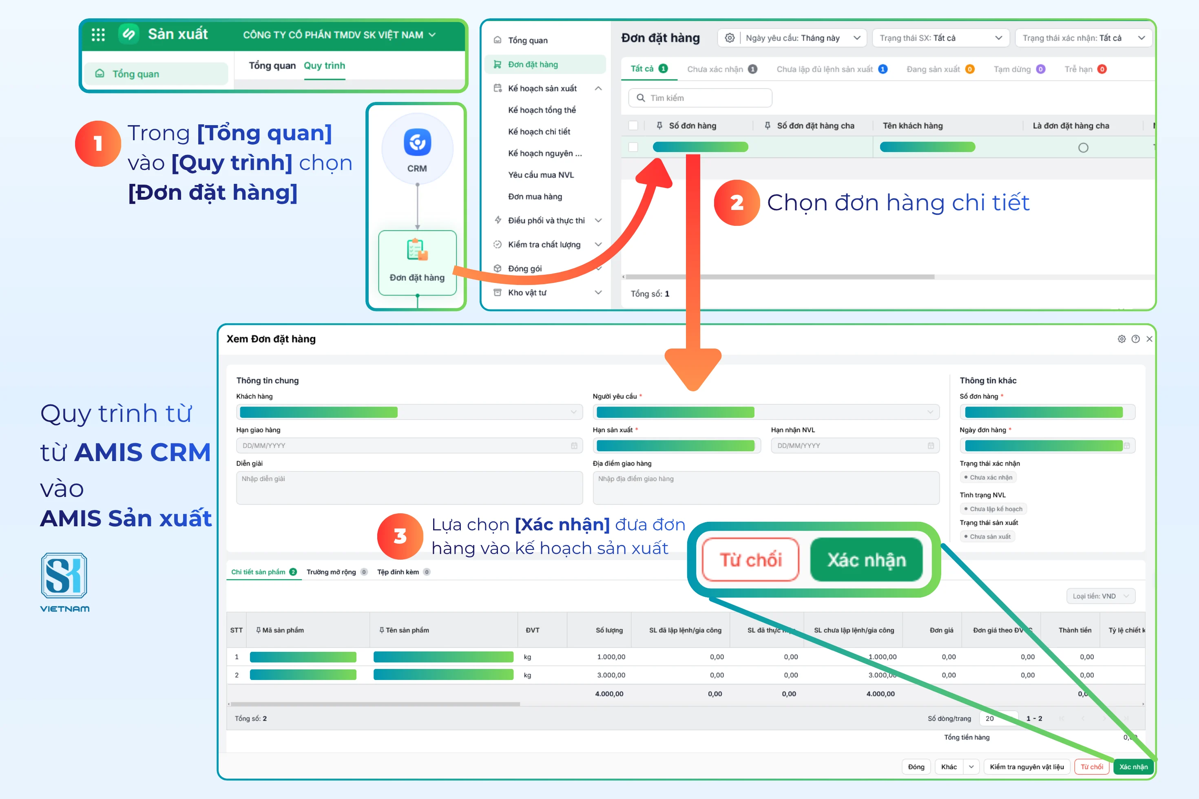Click Kiểm tra nguyên vật liệu button
Image resolution: width=1199 pixels, height=799 pixels.
(1027, 767)
